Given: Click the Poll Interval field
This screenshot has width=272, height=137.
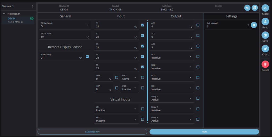Looking at the screenshot, I should click(x=228, y=25).
